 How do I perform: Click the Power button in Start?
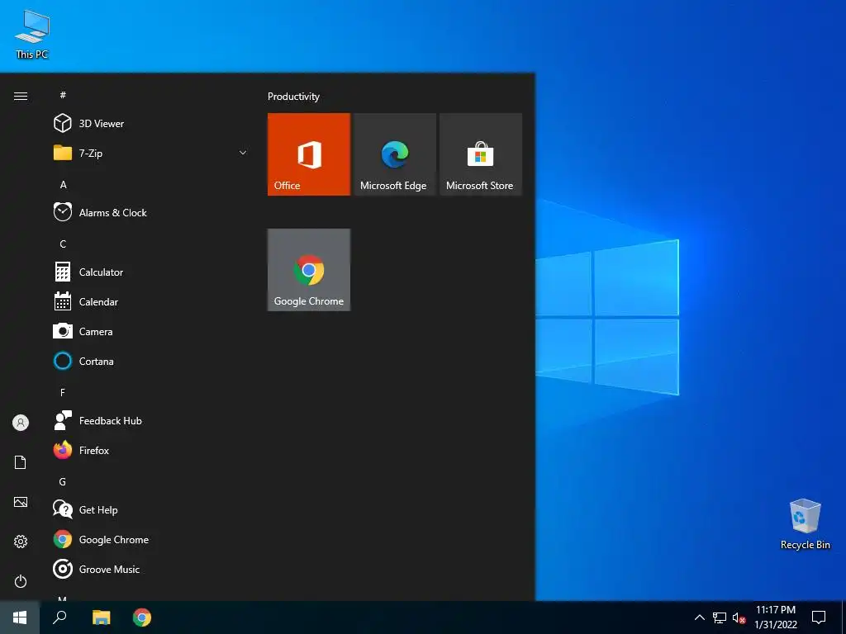(21, 581)
